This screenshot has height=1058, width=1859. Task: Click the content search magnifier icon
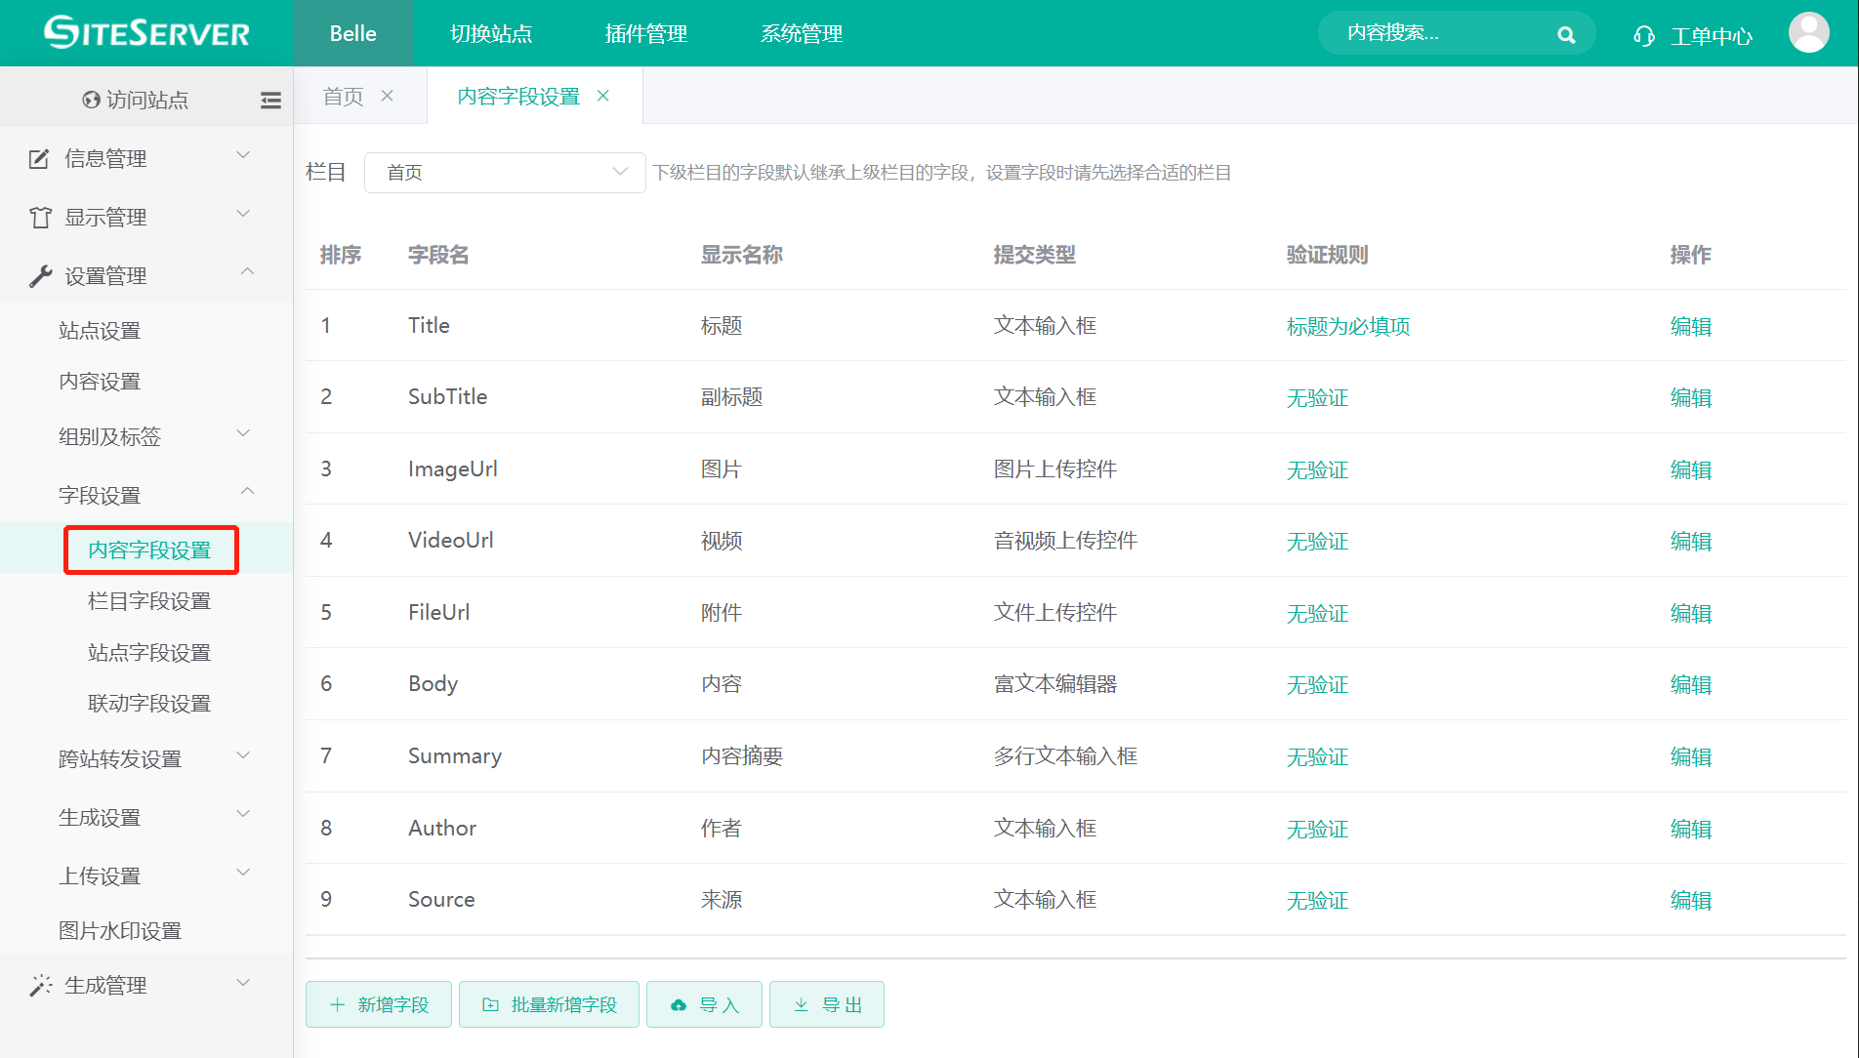pos(1566,33)
